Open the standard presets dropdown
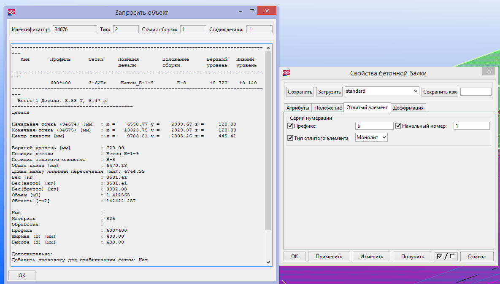The height and width of the screenshot is (284, 500). [x=416, y=91]
